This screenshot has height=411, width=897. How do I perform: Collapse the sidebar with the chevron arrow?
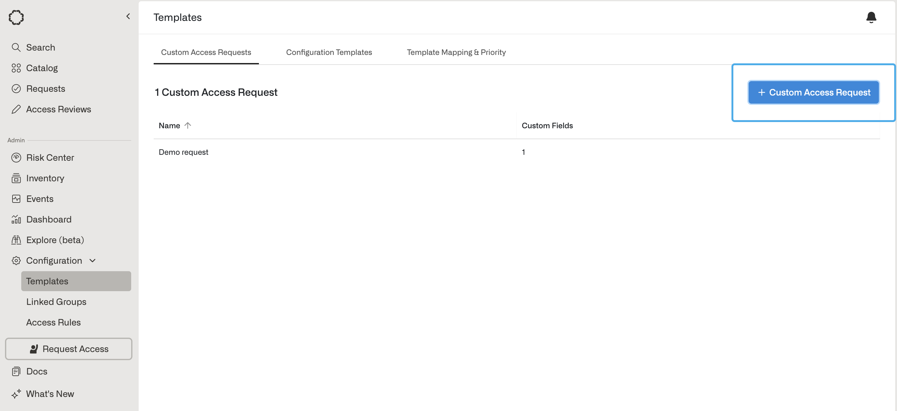click(128, 16)
